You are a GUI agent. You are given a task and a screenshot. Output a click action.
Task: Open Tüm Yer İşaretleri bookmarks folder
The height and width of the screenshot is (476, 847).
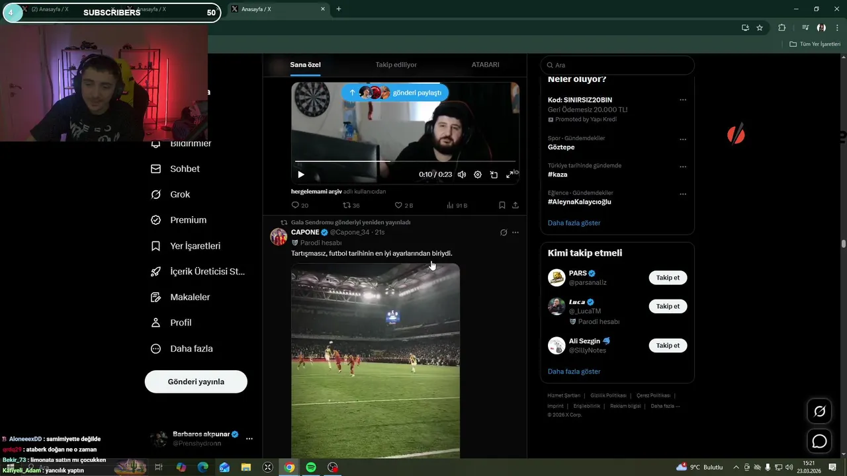(815, 44)
